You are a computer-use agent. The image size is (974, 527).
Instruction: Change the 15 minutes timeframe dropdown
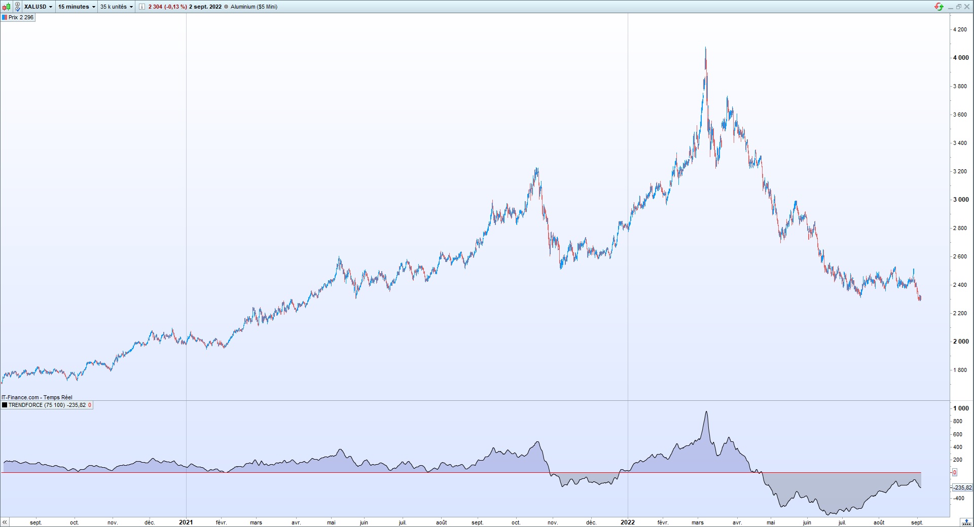tap(77, 7)
